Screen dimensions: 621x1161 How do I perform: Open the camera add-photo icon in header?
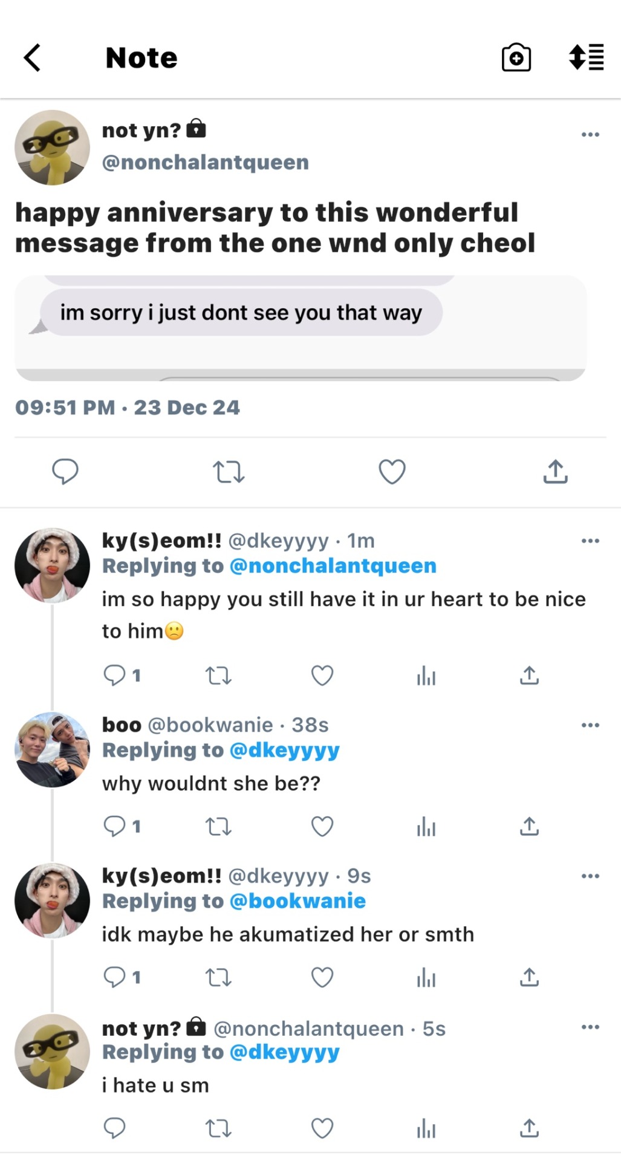(516, 58)
